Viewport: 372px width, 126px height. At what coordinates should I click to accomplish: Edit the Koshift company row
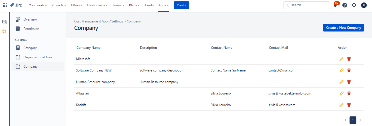tap(341, 105)
